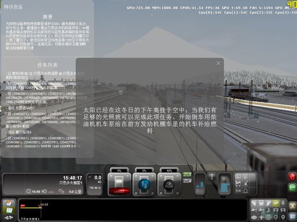
Task: Click the exclamation mark alert button
Action: [x=212, y=177]
